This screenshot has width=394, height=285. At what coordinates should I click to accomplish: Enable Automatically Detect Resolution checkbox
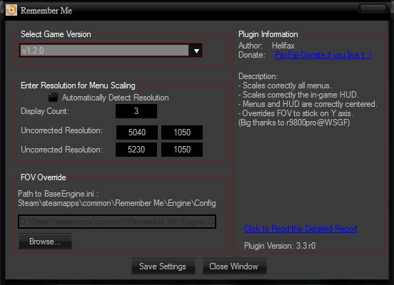[53, 98]
